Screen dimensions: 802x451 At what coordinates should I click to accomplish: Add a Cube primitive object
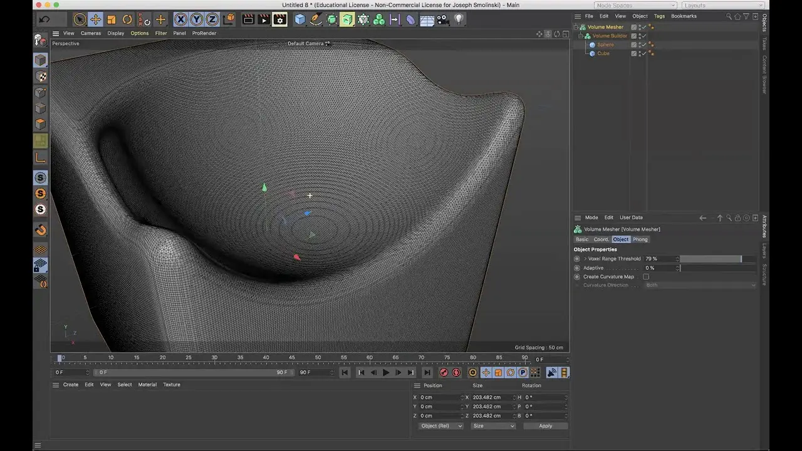pyautogui.click(x=300, y=19)
